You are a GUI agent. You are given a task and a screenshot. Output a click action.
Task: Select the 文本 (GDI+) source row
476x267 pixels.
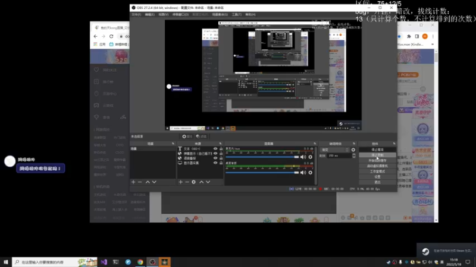[x=200, y=149]
